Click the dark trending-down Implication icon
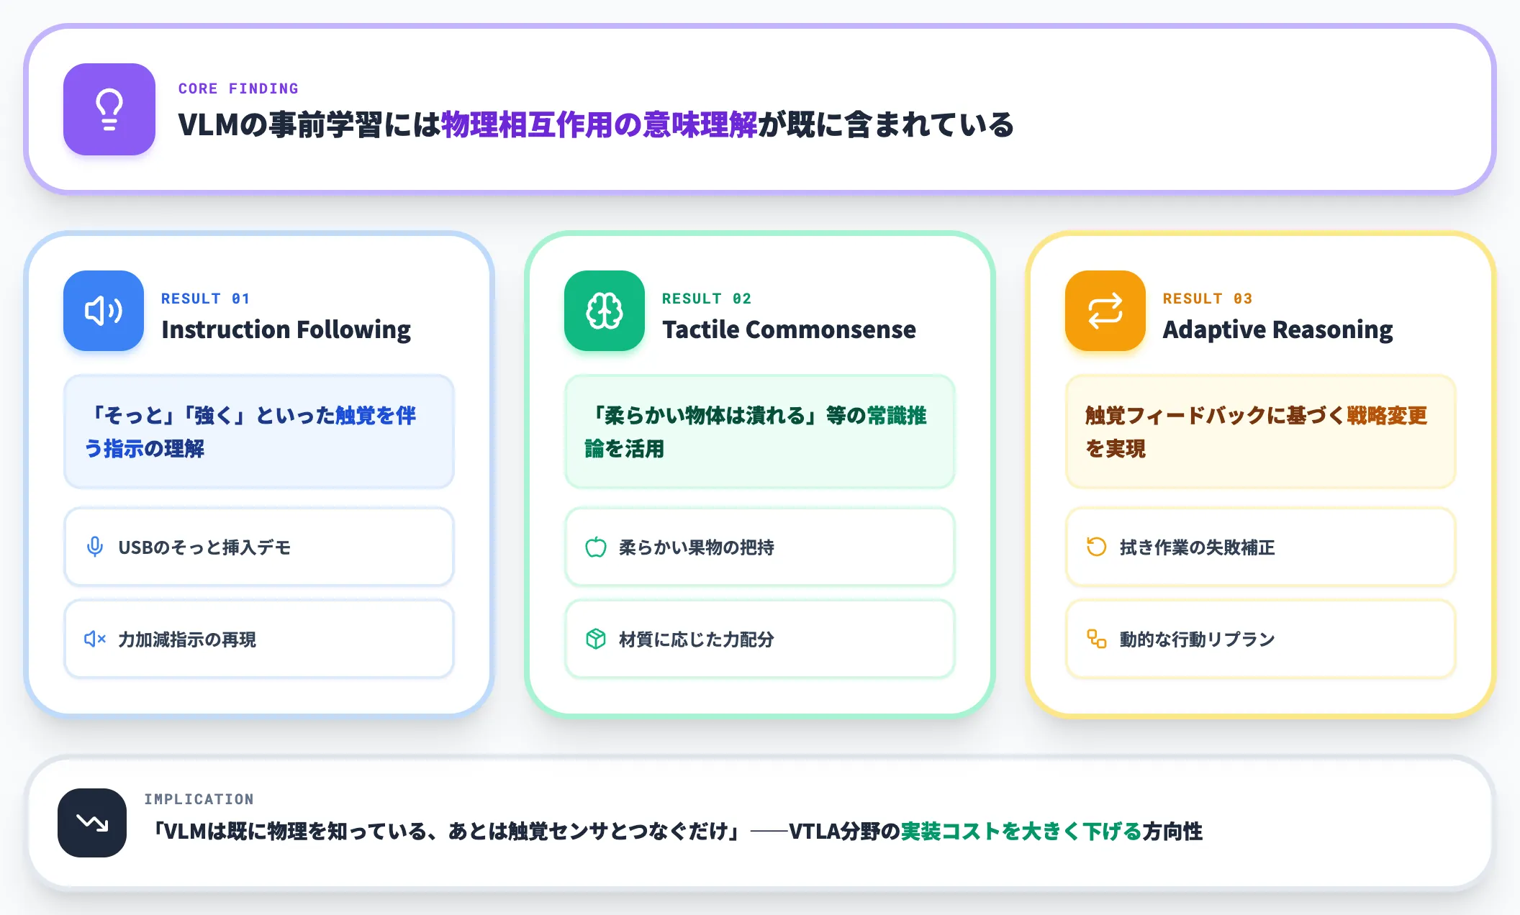 pyautogui.click(x=92, y=822)
